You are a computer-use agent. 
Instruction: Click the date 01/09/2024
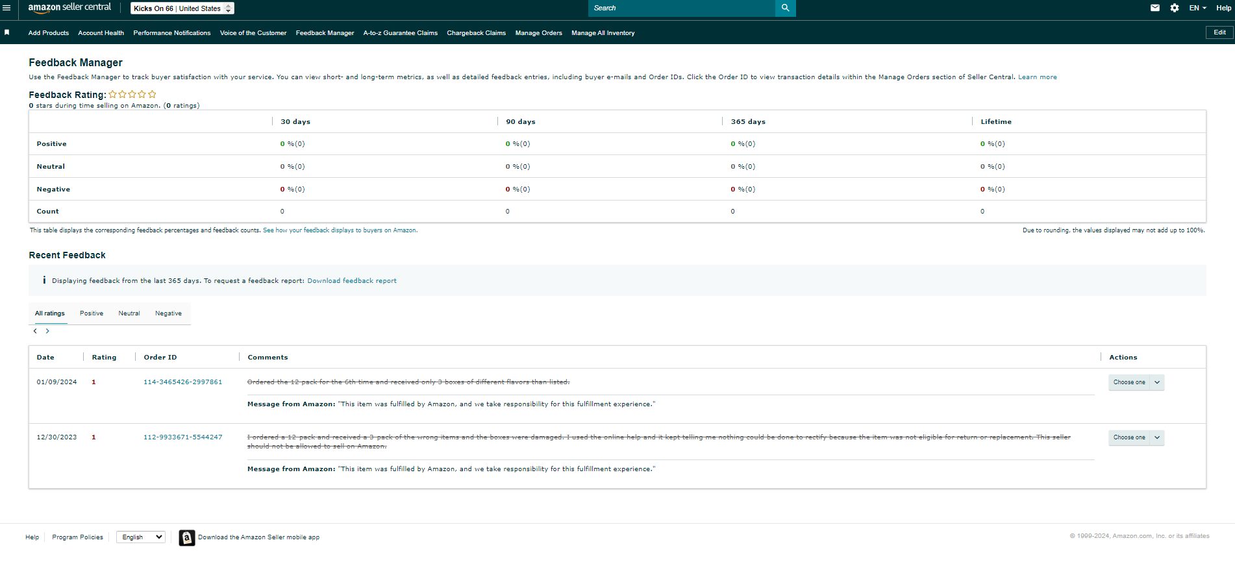pos(56,382)
